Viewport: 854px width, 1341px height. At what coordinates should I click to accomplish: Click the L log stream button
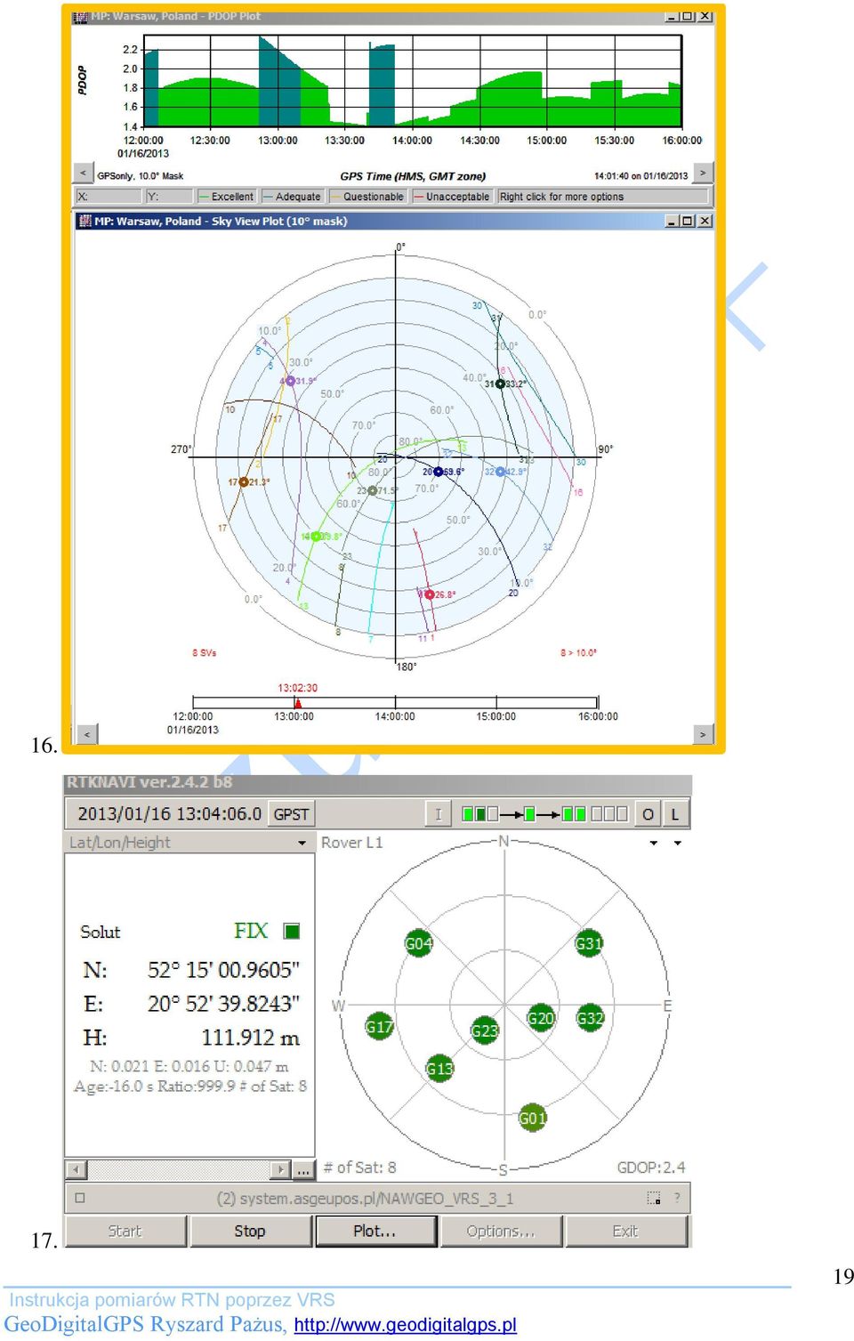point(675,814)
